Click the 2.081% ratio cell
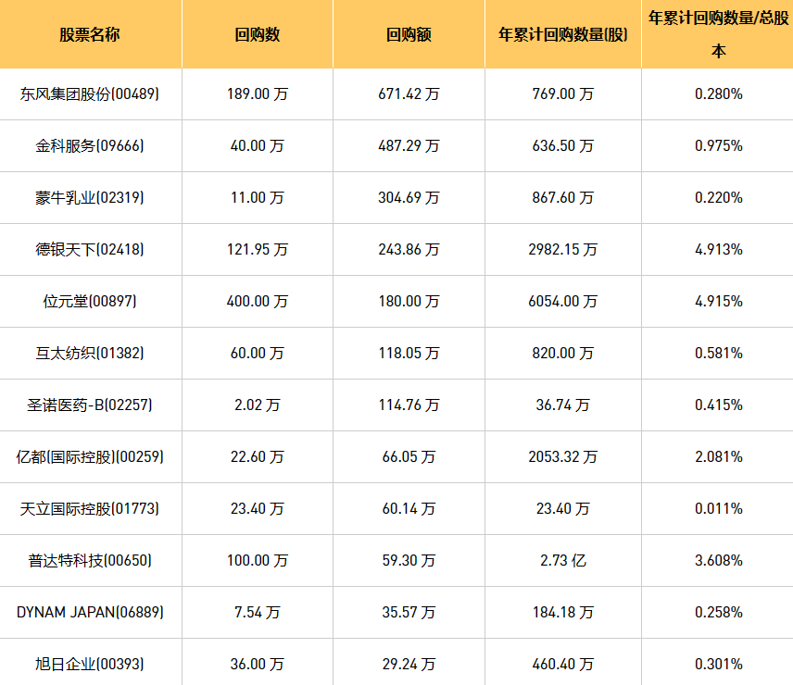This screenshot has width=793, height=685. (x=718, y=457)
